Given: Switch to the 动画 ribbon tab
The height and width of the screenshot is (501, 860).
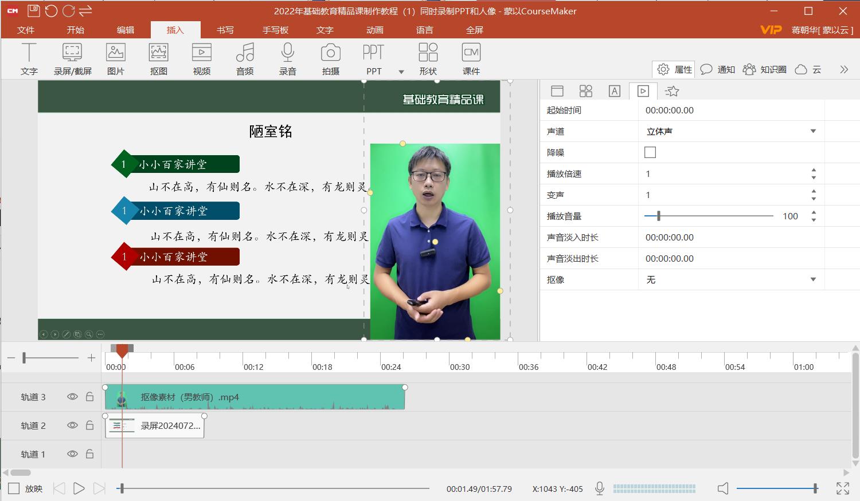Looking at the screenshot, I should pyautogui.click(x=374, y=30).
